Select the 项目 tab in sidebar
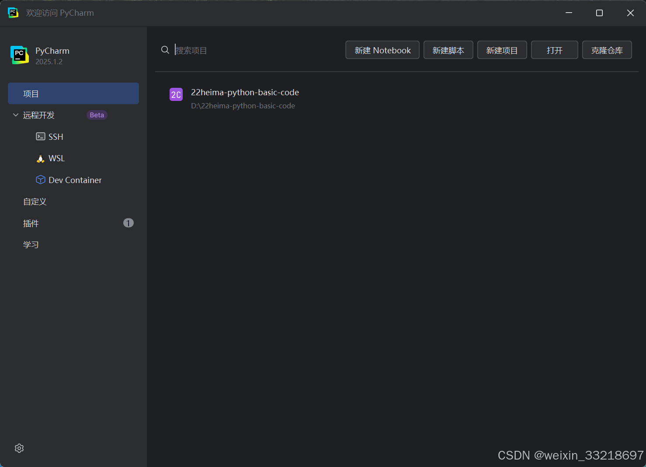Screen dimensions: 646x467 tap(73, 93)
